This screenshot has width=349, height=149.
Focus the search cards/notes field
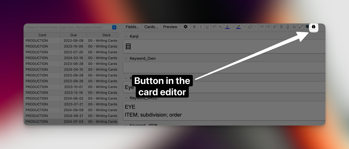69,27
